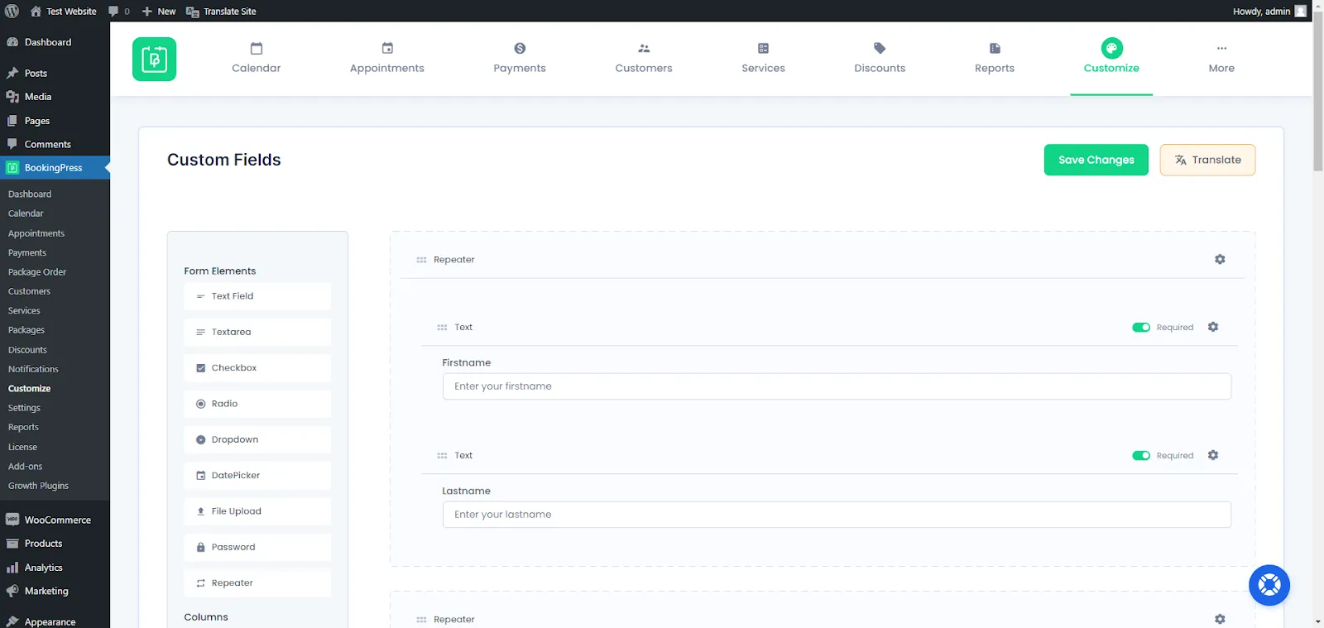Add a Password form element

[257, 547]
